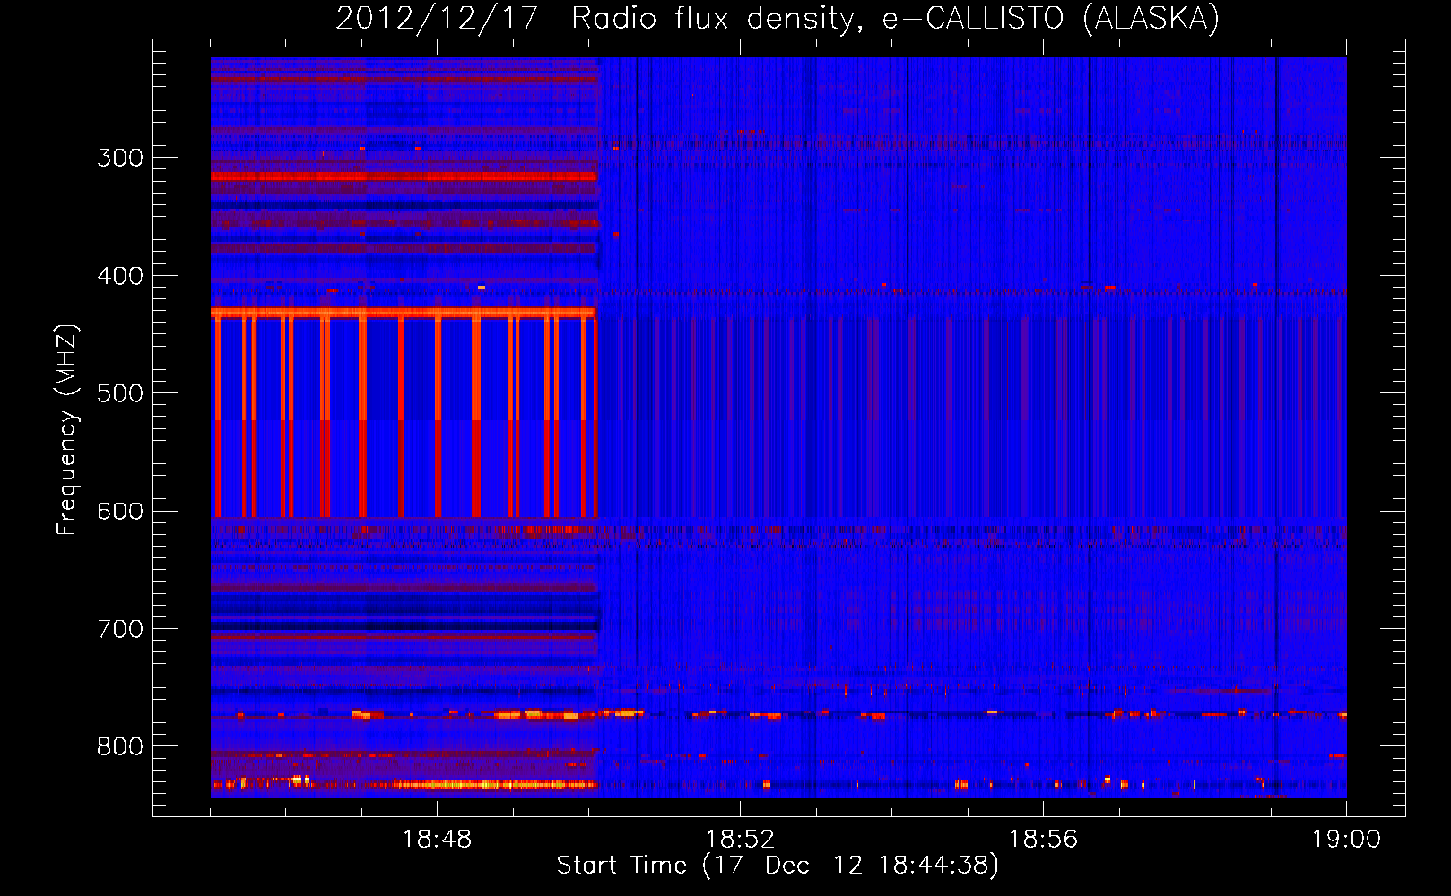The width and height of the screenshot is (1451, 896).
Task: Click the 'Frequency (MHZ)' y-axis label
Action: [x=68, y=429]
